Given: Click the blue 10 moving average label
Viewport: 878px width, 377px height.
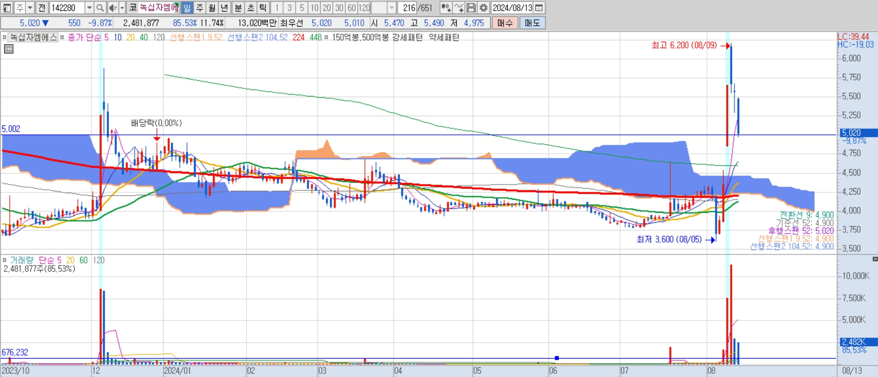Looking at the screenshot, I should (118, 37).
